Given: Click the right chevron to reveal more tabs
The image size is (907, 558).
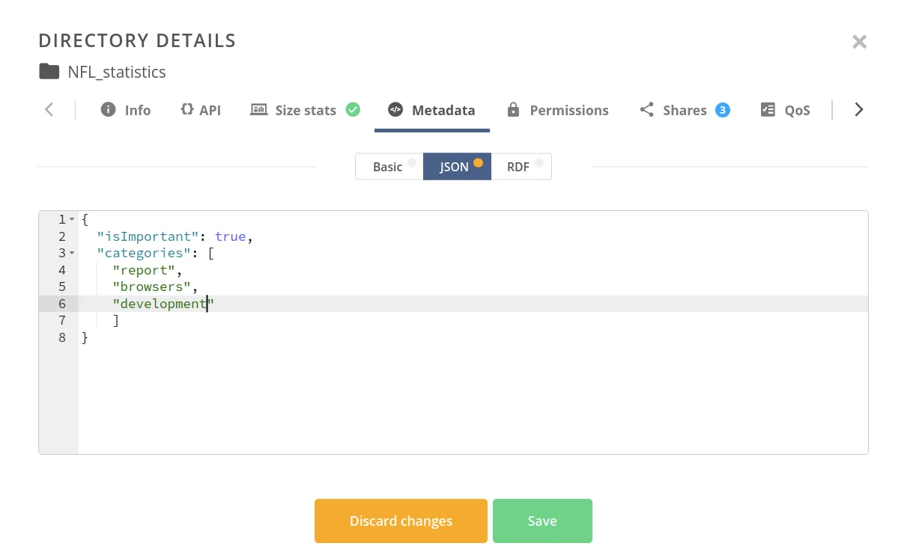Looking at the screenshot, I should pos(858,109).
